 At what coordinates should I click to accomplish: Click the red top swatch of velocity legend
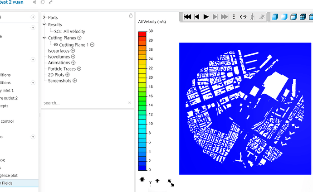point(142,33)
